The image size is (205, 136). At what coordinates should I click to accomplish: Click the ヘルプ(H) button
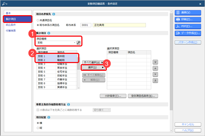(x=188, y=130)
